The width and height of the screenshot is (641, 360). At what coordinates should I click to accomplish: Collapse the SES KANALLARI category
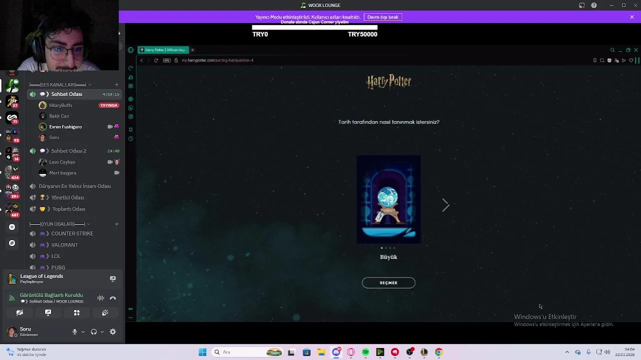(60, 85)
